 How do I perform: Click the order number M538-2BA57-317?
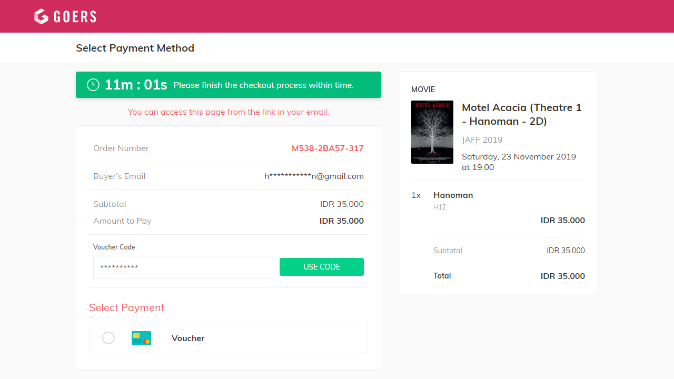(x=328, y=148)
